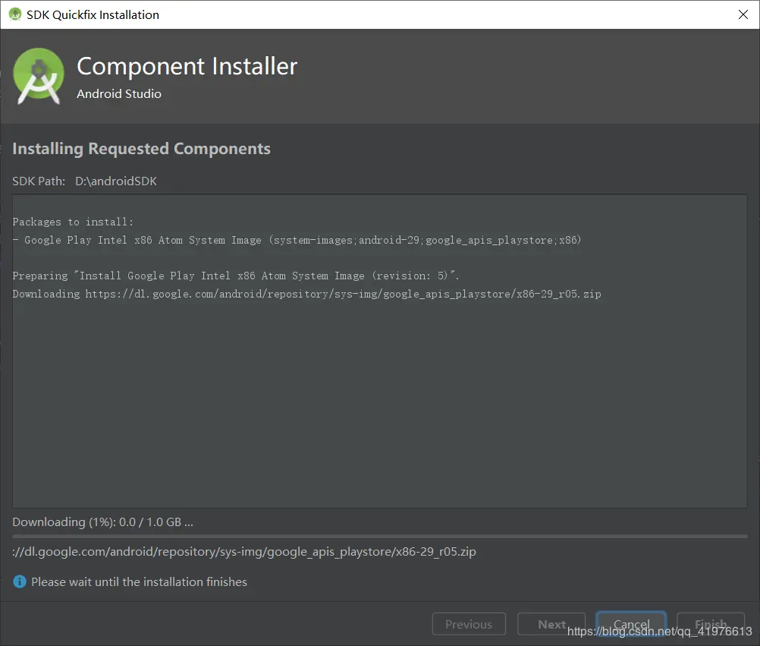The height and width of the screenshot is (646, 760).
Task: Click the 'Downloading (1%): 0.0 / 1.0 GB' status
Action: pos(102,522)
